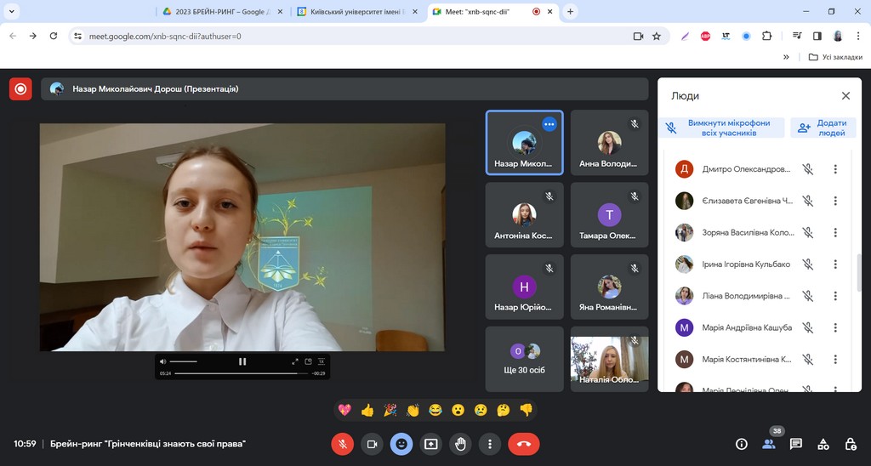Click Вимкнути мікрофони всіх учасників button
The image size is (871, 466).
(x=721, y=128)
